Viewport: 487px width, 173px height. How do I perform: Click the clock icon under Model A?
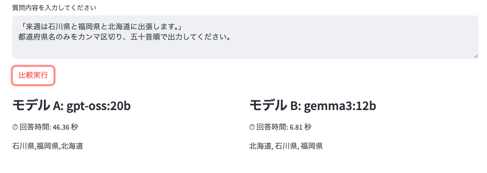coord(15,127)
